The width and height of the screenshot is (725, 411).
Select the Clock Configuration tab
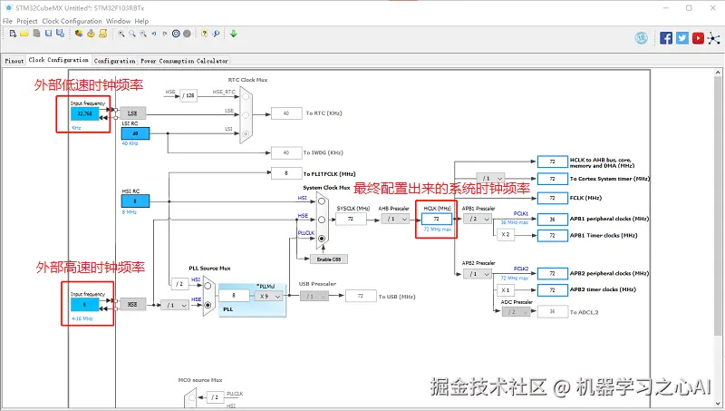[x=58, y=60]
